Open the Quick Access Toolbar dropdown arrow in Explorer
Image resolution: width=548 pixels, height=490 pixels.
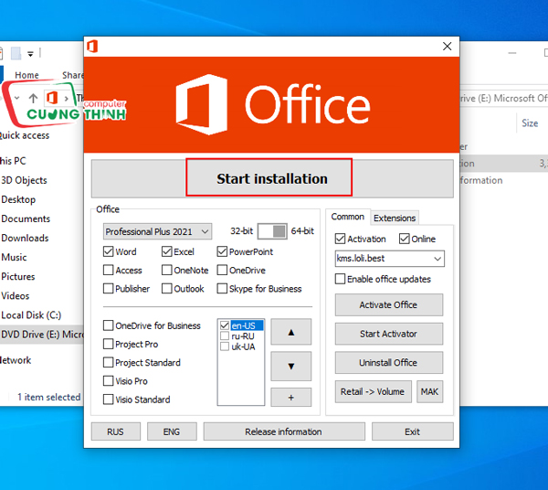(x=31, y=54)
